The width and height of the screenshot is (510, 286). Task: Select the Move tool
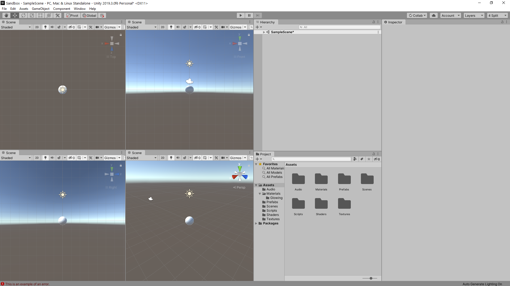pyautogui.click(x=15, y=15)
